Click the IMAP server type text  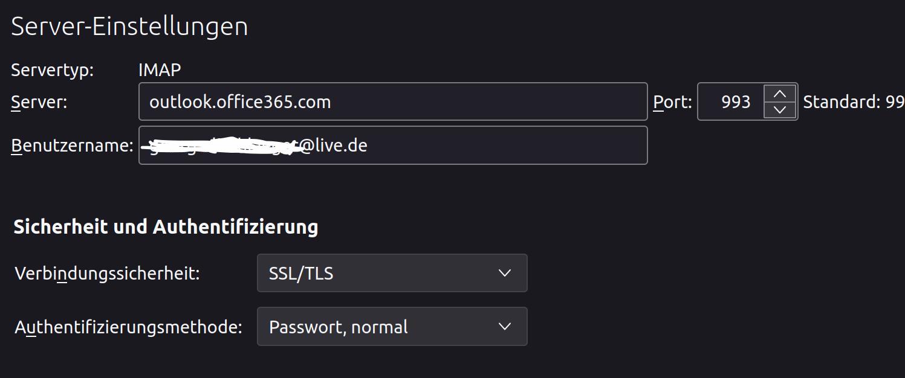click(160, 70)
